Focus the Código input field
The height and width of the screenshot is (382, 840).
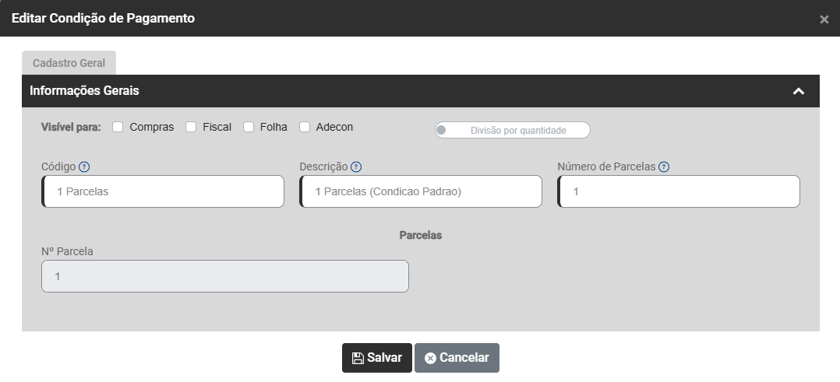point(164,191)
